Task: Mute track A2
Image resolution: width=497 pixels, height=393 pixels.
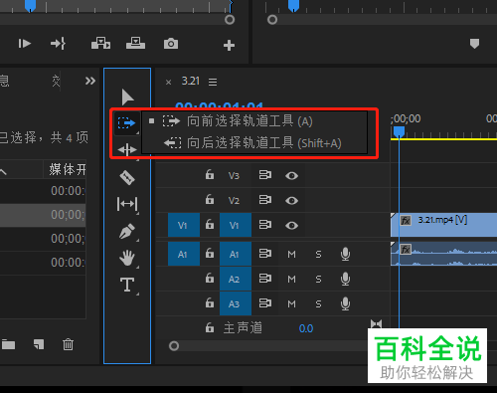Action: pyautogui.click(x=291, y=280)
